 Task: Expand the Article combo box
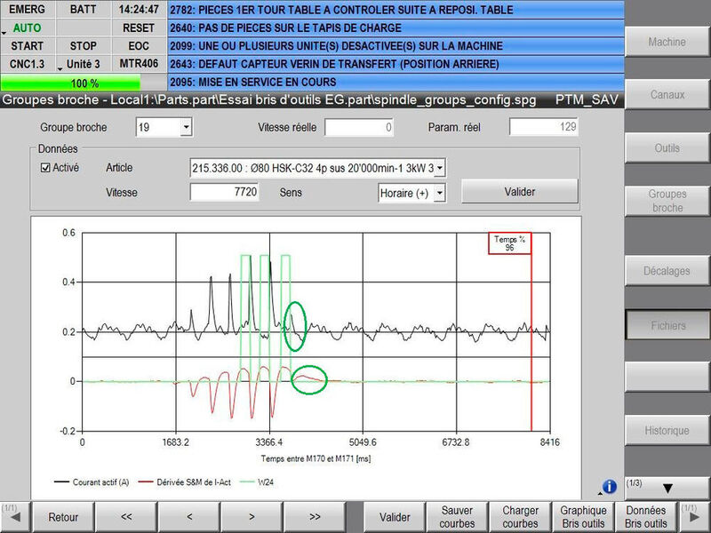tap(439, 168)
